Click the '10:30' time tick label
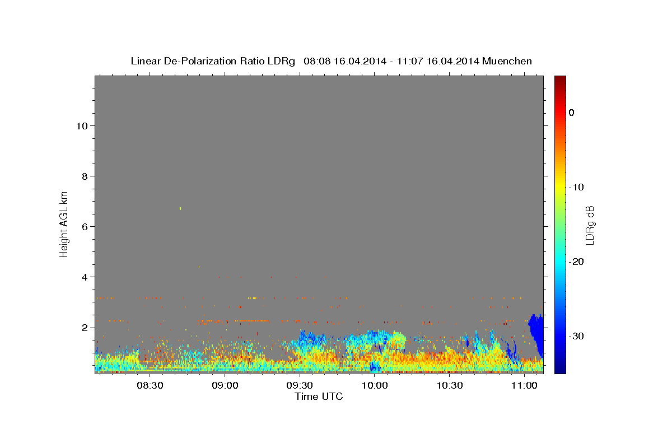The image size is (672, 448). (449, 386)
